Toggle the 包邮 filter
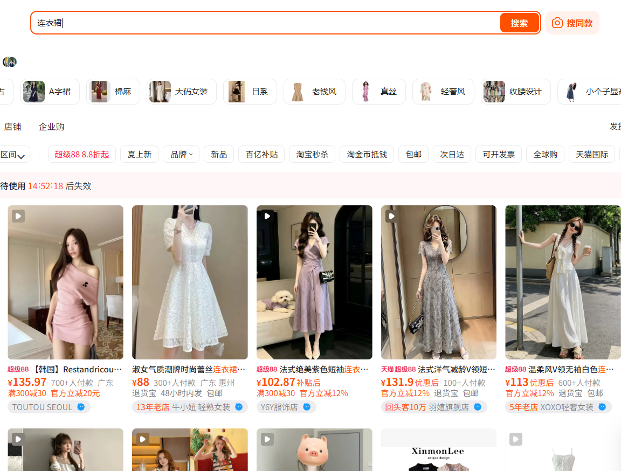The height and width of the screenshot is (471, 621). pyautogui.click(x=413, y=154)
